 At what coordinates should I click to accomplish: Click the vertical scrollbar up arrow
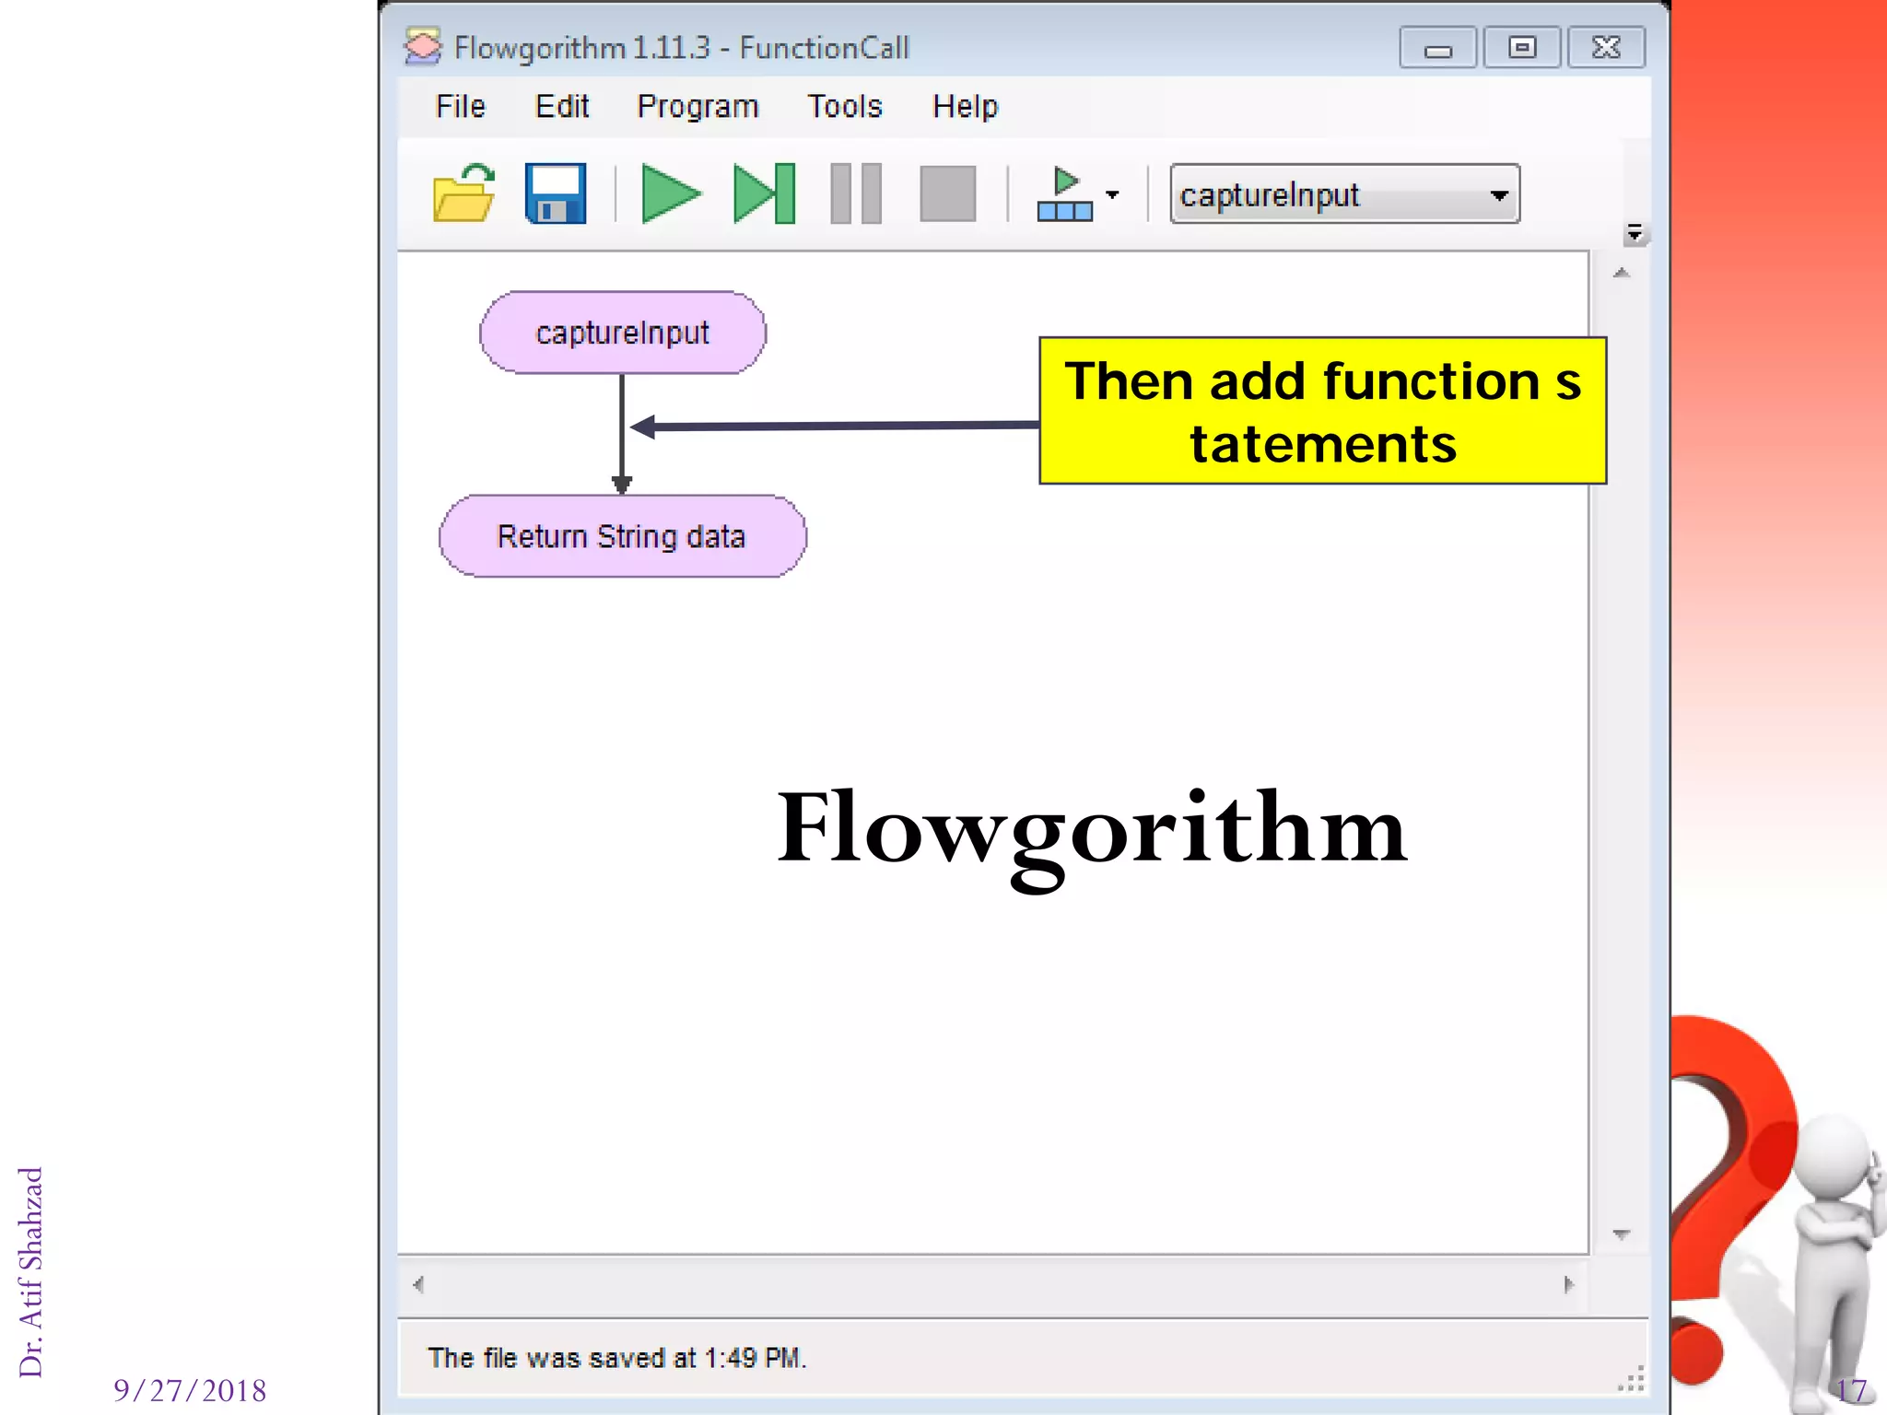(x=1622, y=273)
